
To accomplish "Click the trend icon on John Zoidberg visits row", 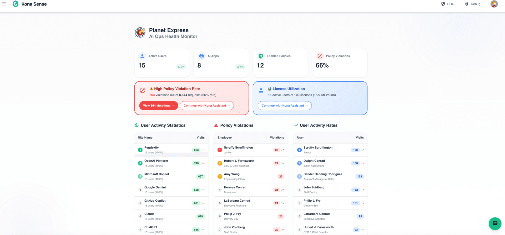I will tap(362, 190).
